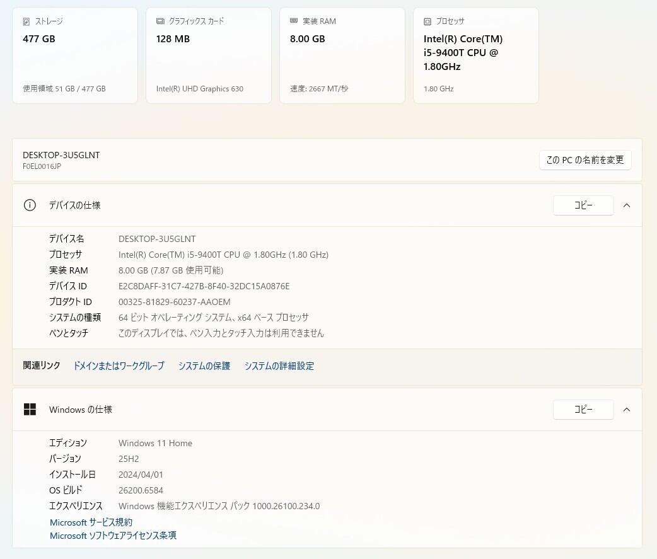Click the 使用領域 51 GB / 477 GB text
Viewport: 657px width, 559px height.
(64, 89)
